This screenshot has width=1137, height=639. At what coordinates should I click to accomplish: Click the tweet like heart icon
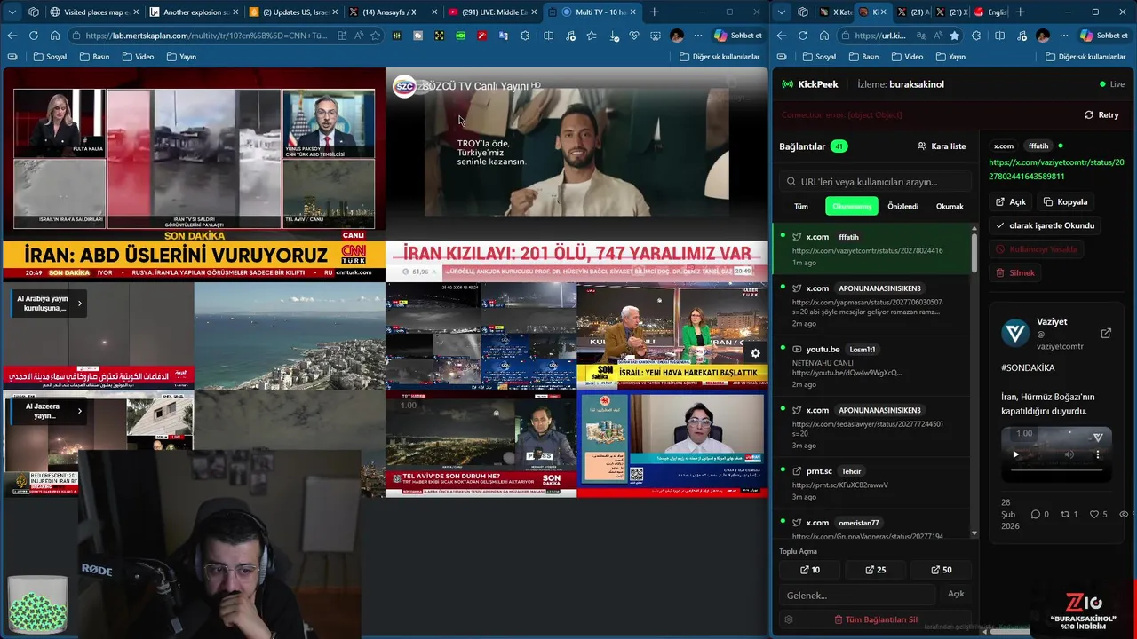tap(1094, 514)
